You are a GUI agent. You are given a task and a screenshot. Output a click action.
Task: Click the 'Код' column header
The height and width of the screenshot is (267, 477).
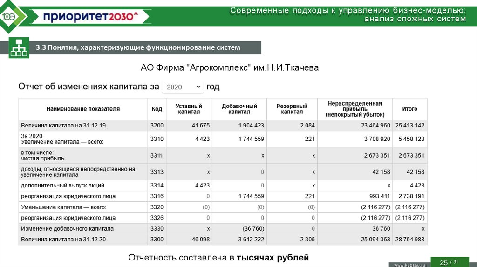157,109
